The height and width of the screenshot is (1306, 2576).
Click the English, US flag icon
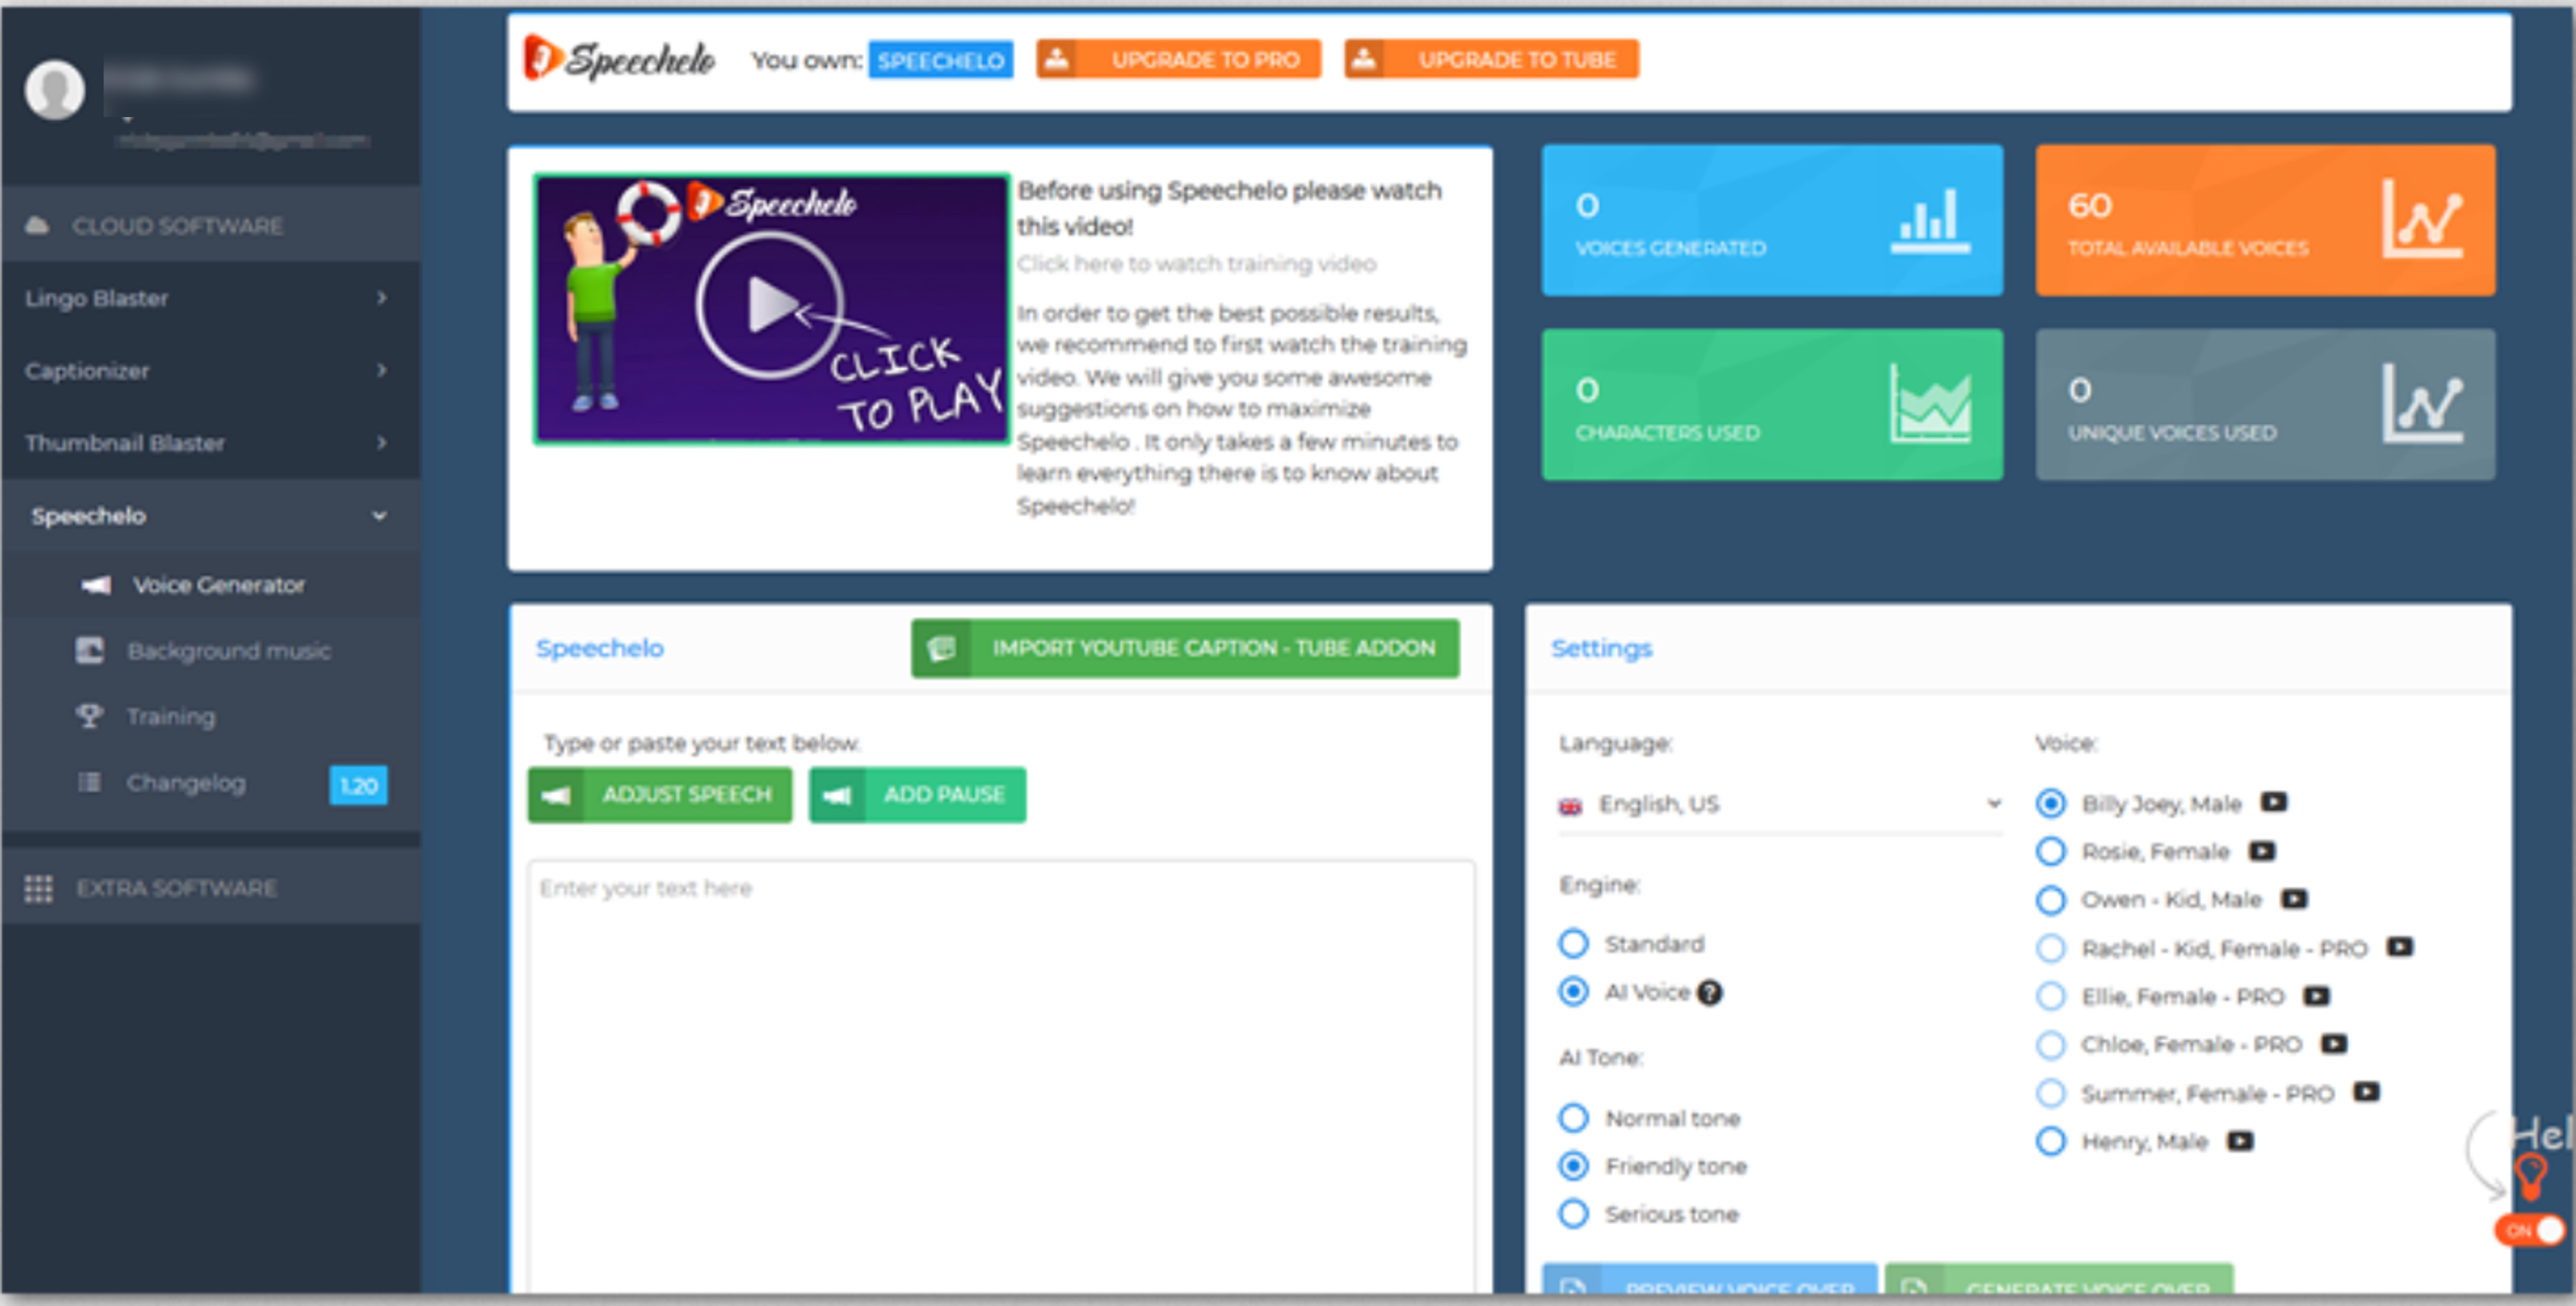click(x=1570, y=806)
